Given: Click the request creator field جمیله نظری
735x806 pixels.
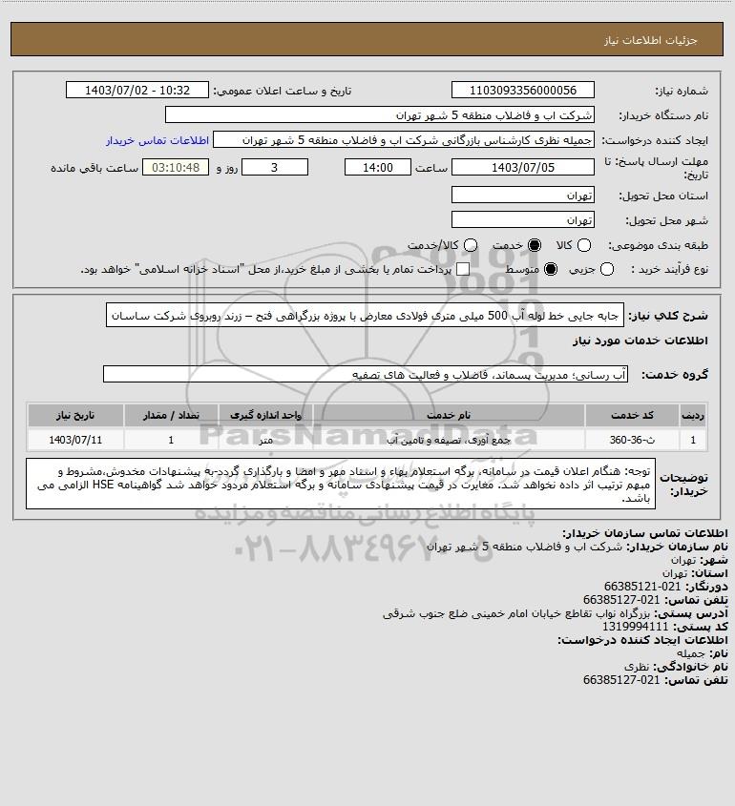Looking at the screenshot, I should tap(404, 140).
